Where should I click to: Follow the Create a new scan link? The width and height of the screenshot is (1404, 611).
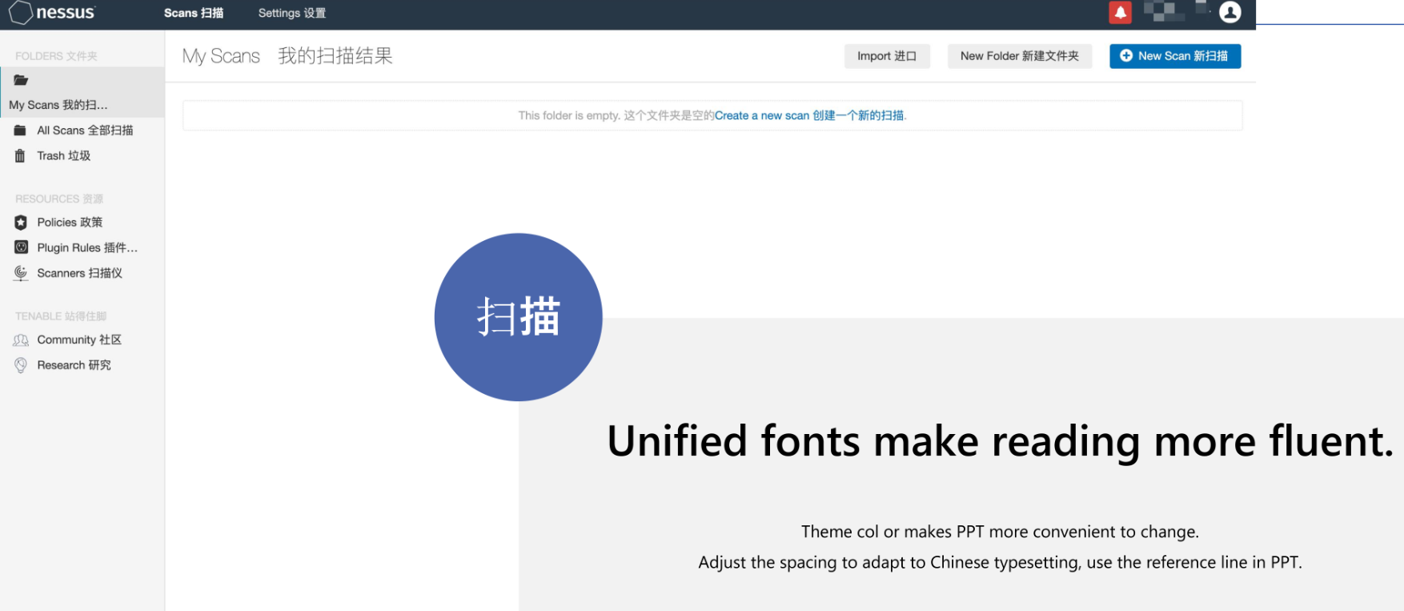pos(809,115)
